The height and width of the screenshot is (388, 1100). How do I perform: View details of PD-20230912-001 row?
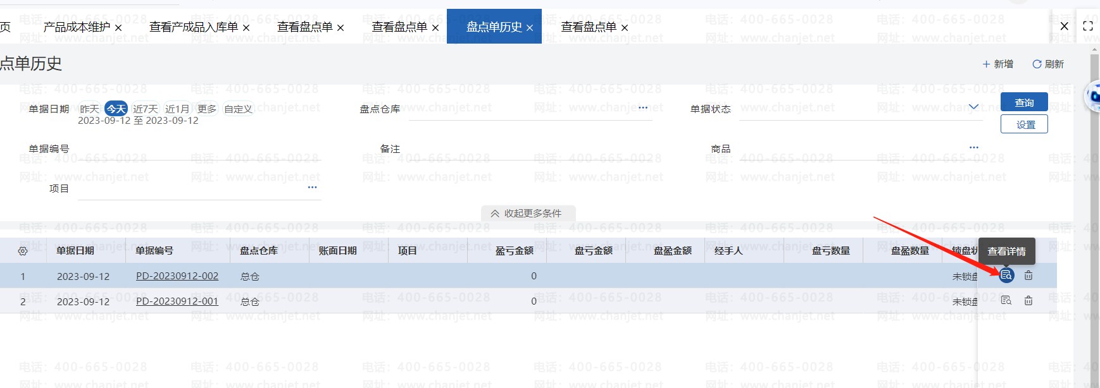1006,301
